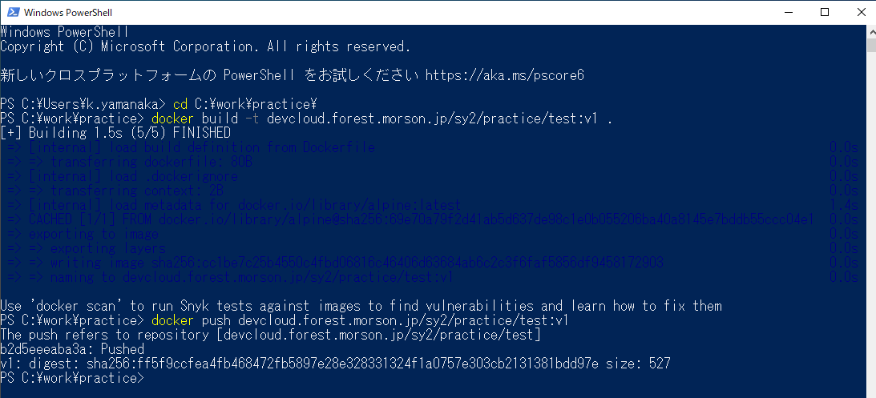Click the 'docker scan' hint line
Viewport: 876px width, 398px height.
click(x=361, y=306)
